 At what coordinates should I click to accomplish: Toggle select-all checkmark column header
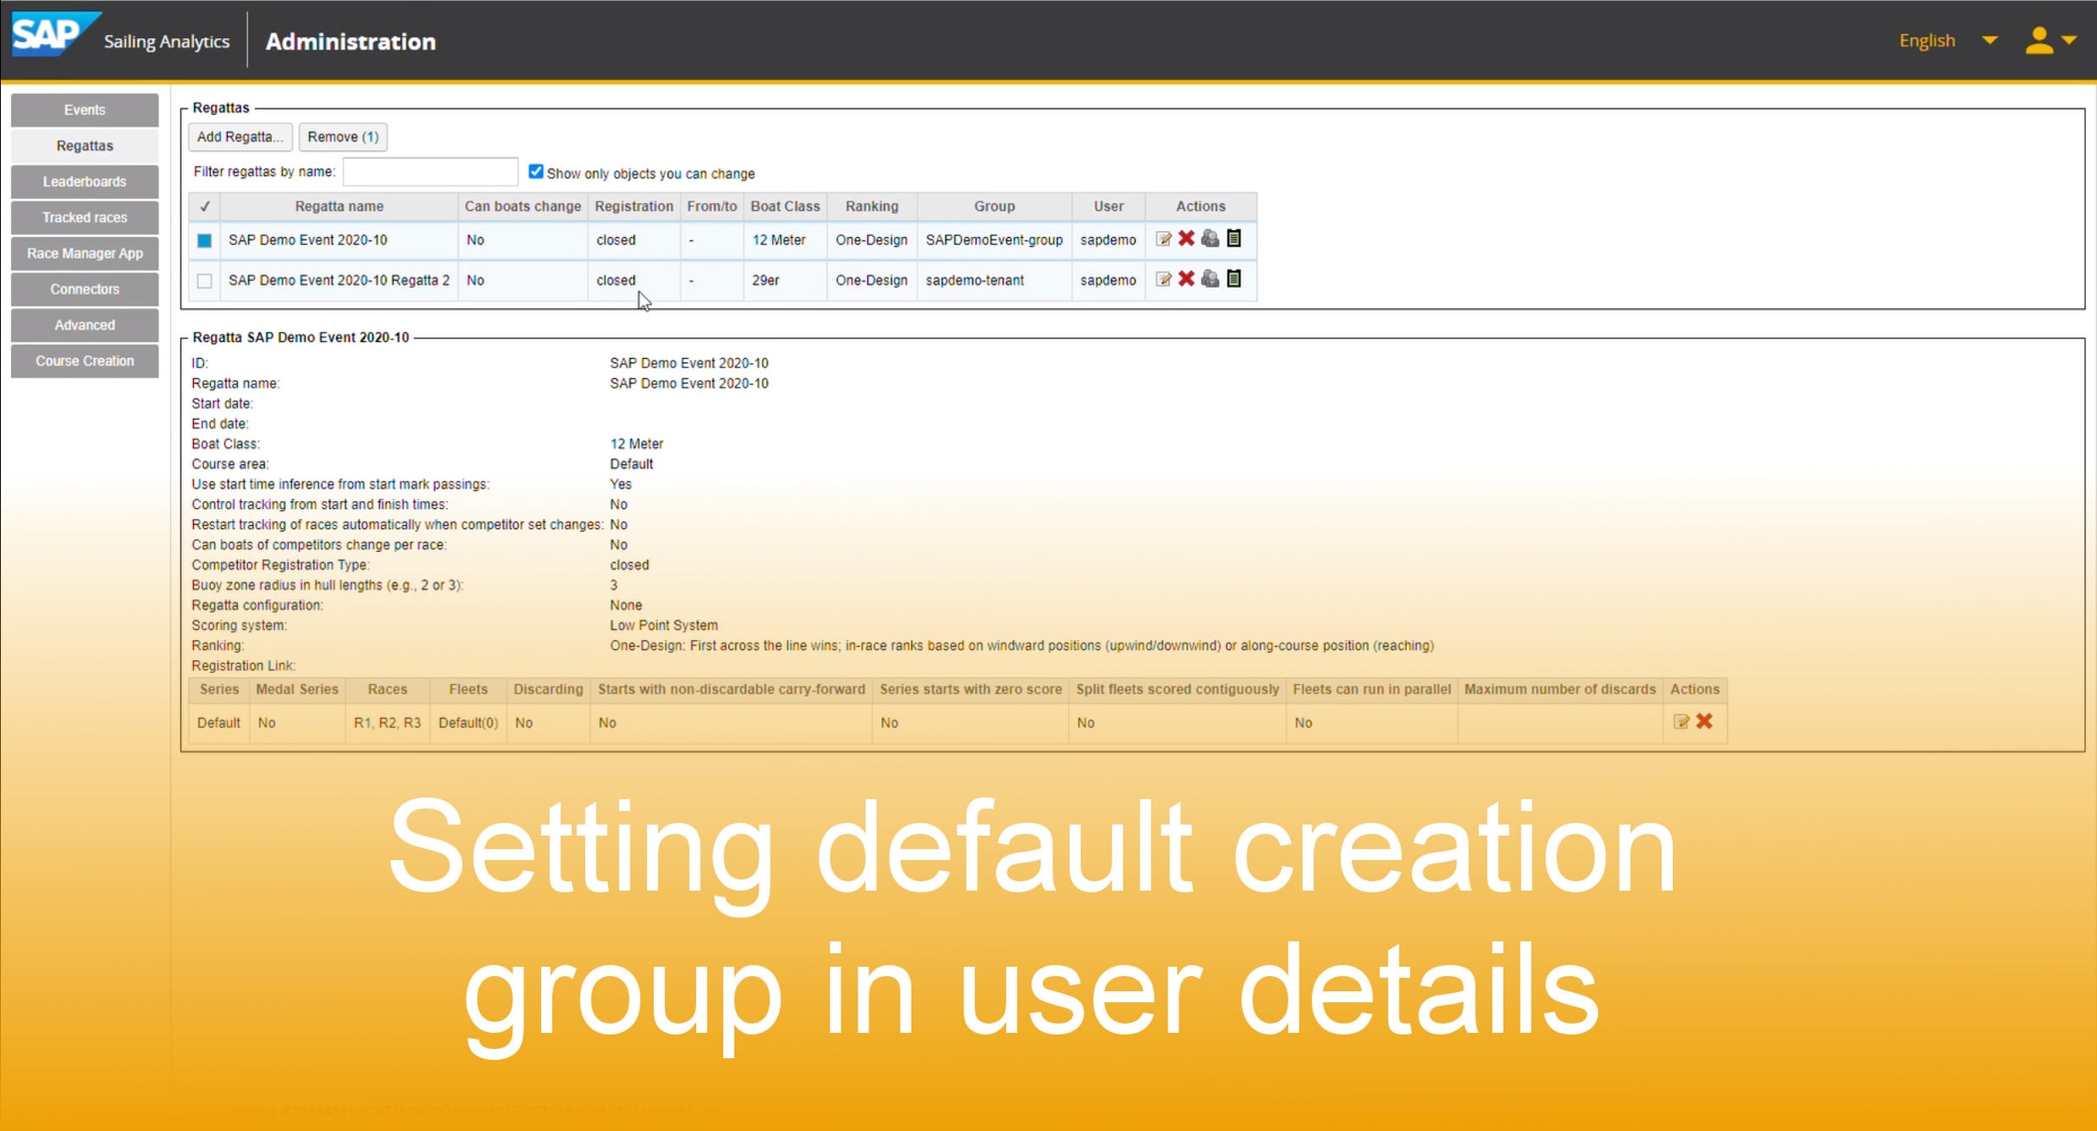coord(204,206)
